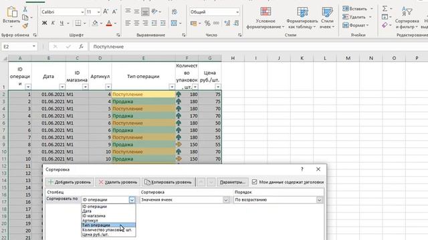
Task: Apply the fill color bucket
Action: (95, 23)
